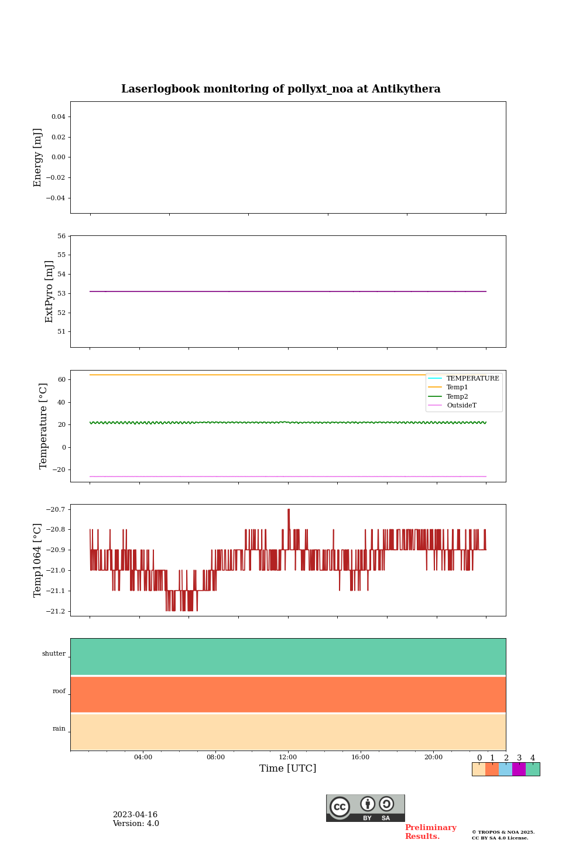562x843 pixels.
Task: Click the green shutter status band
Action: click(288, 657)
